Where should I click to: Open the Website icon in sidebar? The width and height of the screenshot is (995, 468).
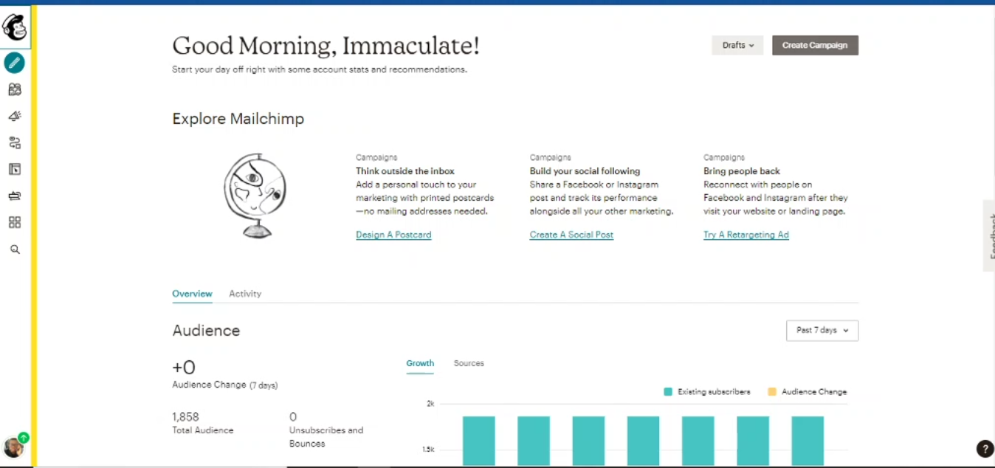[14, 169]
